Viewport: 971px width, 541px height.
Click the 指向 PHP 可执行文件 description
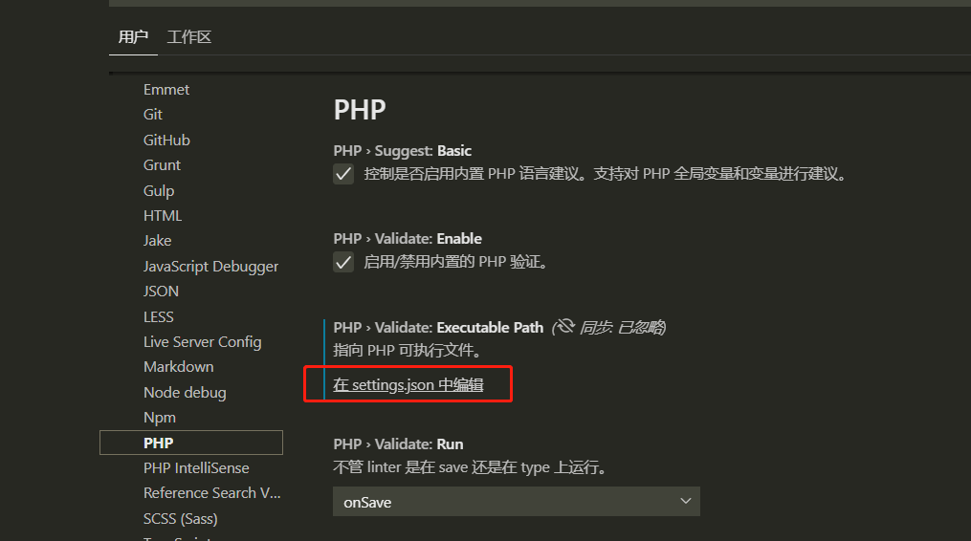click(x=408, y=351)
